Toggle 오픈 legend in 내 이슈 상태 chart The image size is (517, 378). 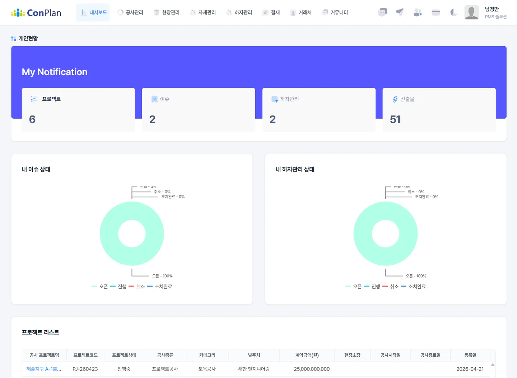pyautogui.click(x=100, y=287)
